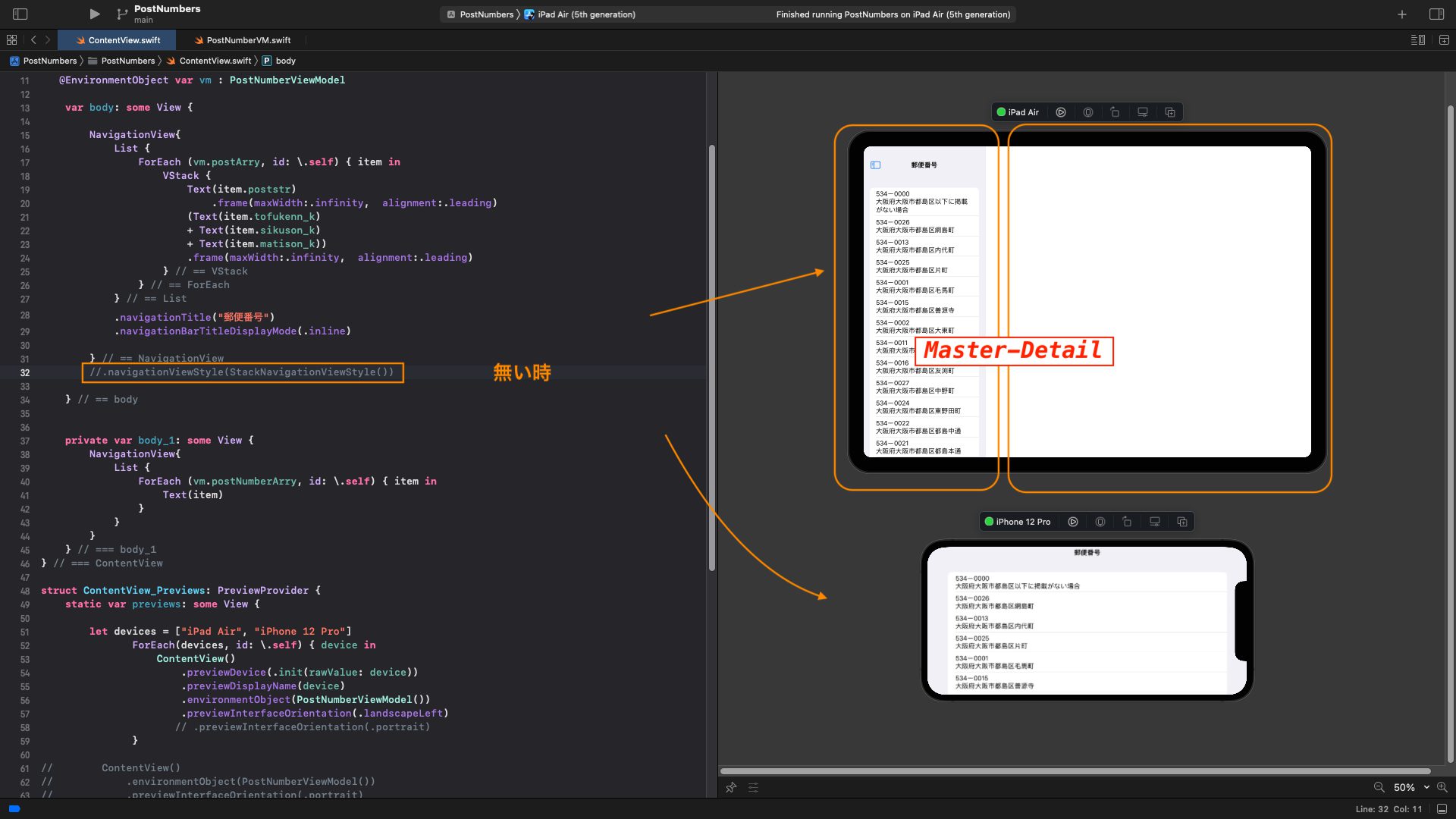
Task: Click the blue indicator in bottom-left status bar
Action: click(14, 809)
